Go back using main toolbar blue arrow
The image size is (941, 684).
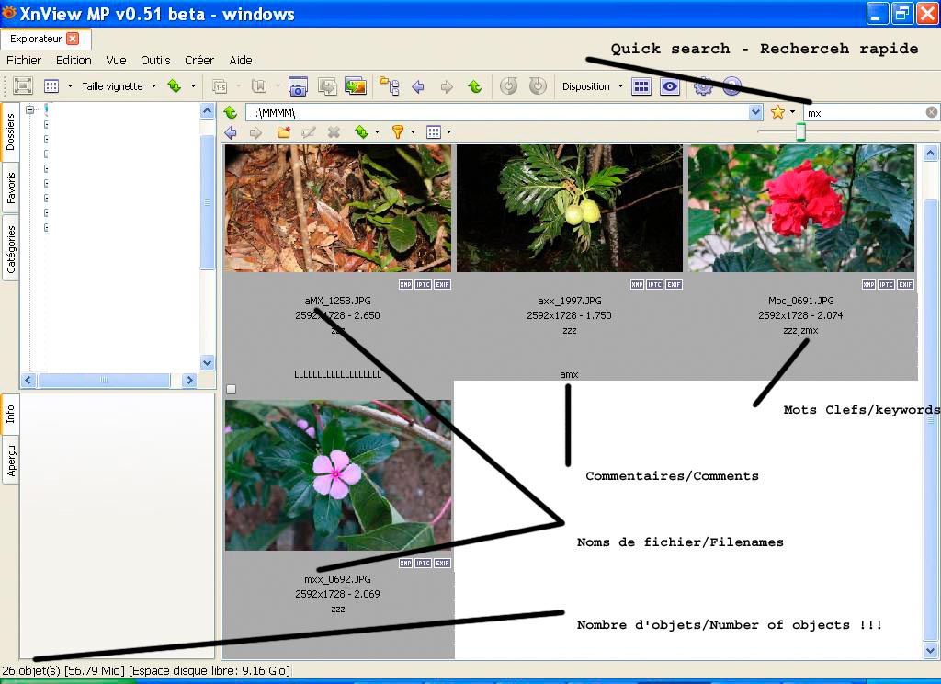coord(418,86)
